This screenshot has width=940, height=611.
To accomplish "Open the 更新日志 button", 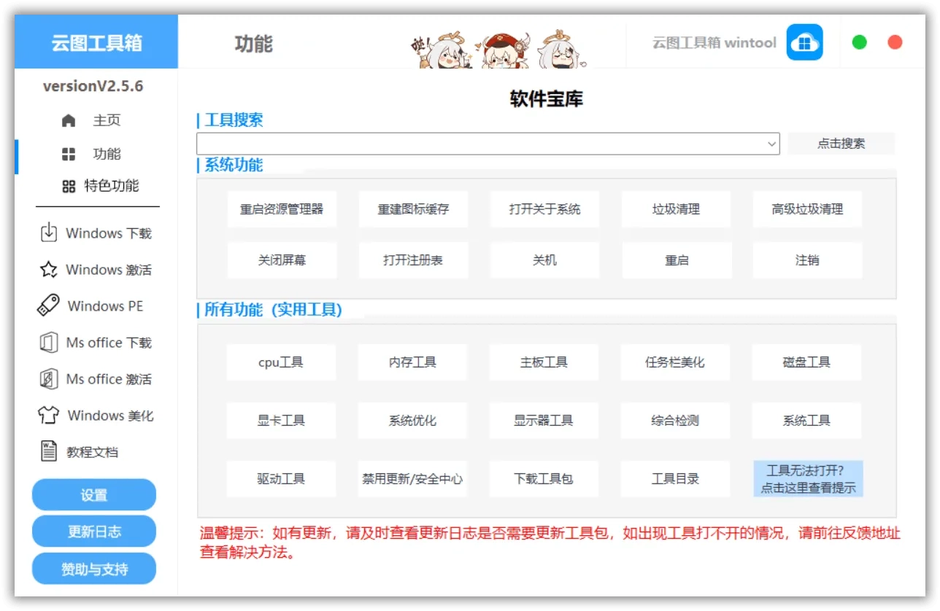I will [x=94, y=532].
